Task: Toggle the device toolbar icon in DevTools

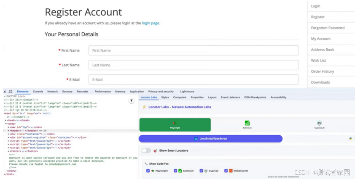Action: (11, 92)
